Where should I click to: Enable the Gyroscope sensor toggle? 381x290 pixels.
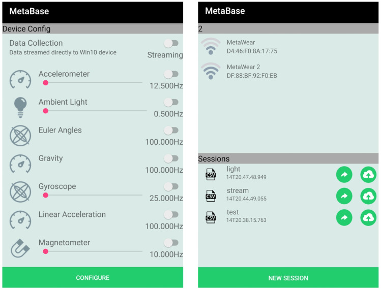[171, 186]
